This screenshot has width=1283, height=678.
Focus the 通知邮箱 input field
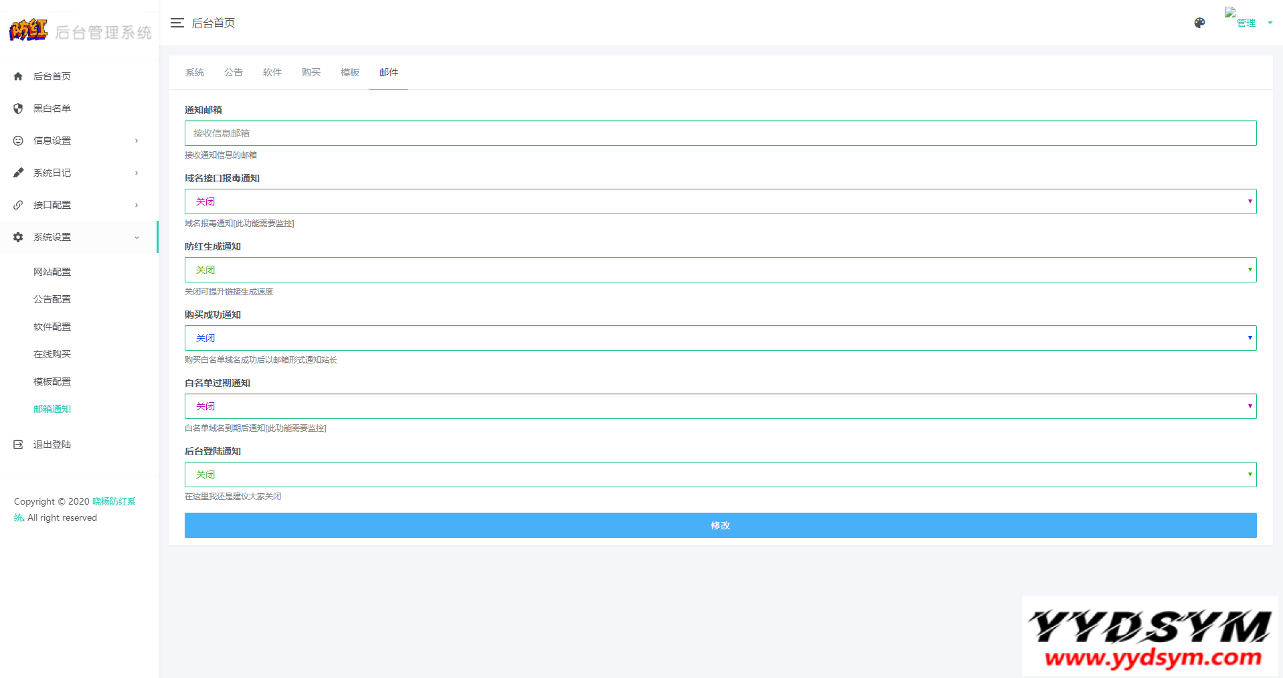tap(720, 133)
